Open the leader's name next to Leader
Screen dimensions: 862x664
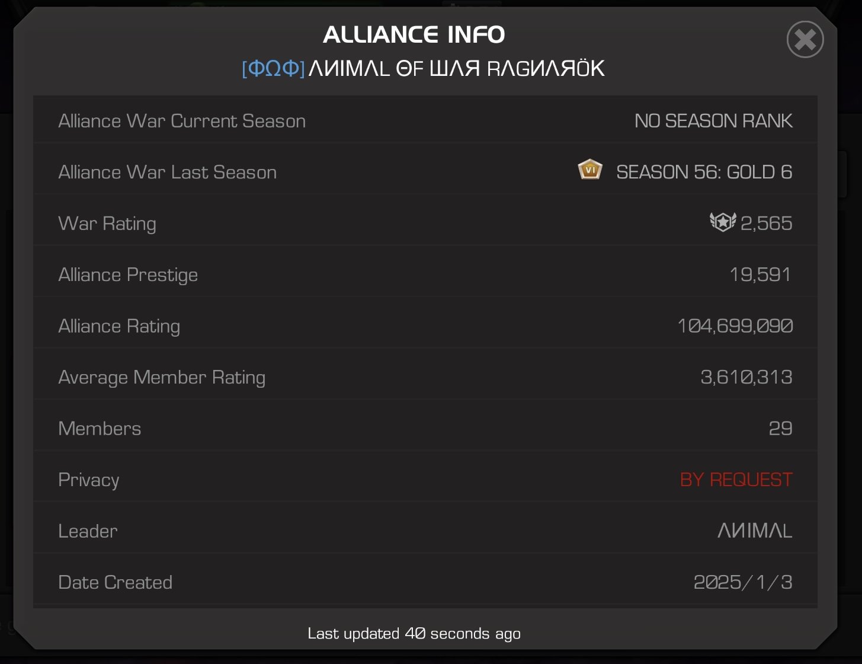755,531
